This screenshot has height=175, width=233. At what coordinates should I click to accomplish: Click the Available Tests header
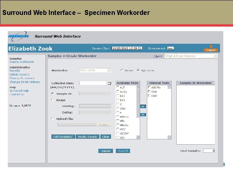click(128, 83)
